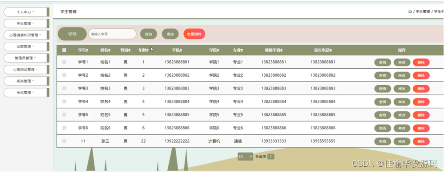Click 修改 for 学号3 row
This screenshot has width=444, height=172.
[x=402, y=89]
